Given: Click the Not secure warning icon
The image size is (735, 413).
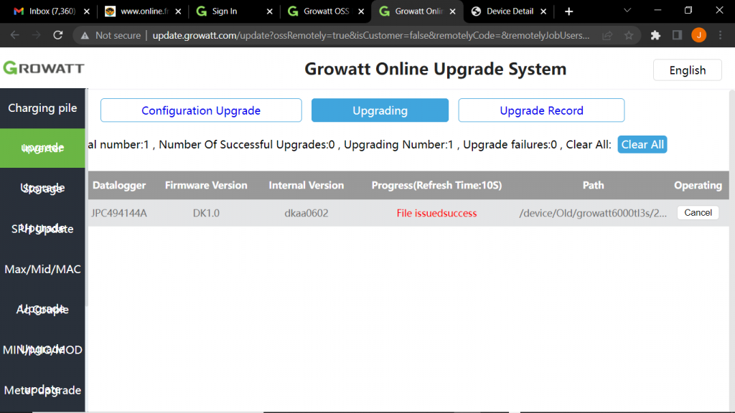Looking at the screenshot, I should [x=85, y=36].
